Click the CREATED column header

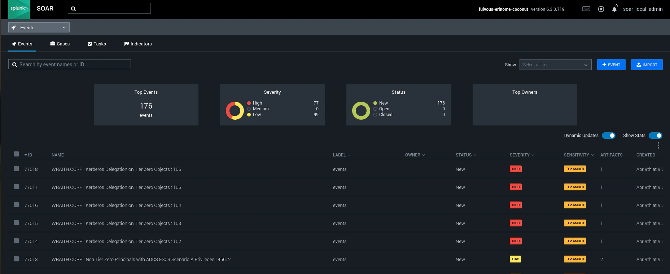click(x=645, y=155)
